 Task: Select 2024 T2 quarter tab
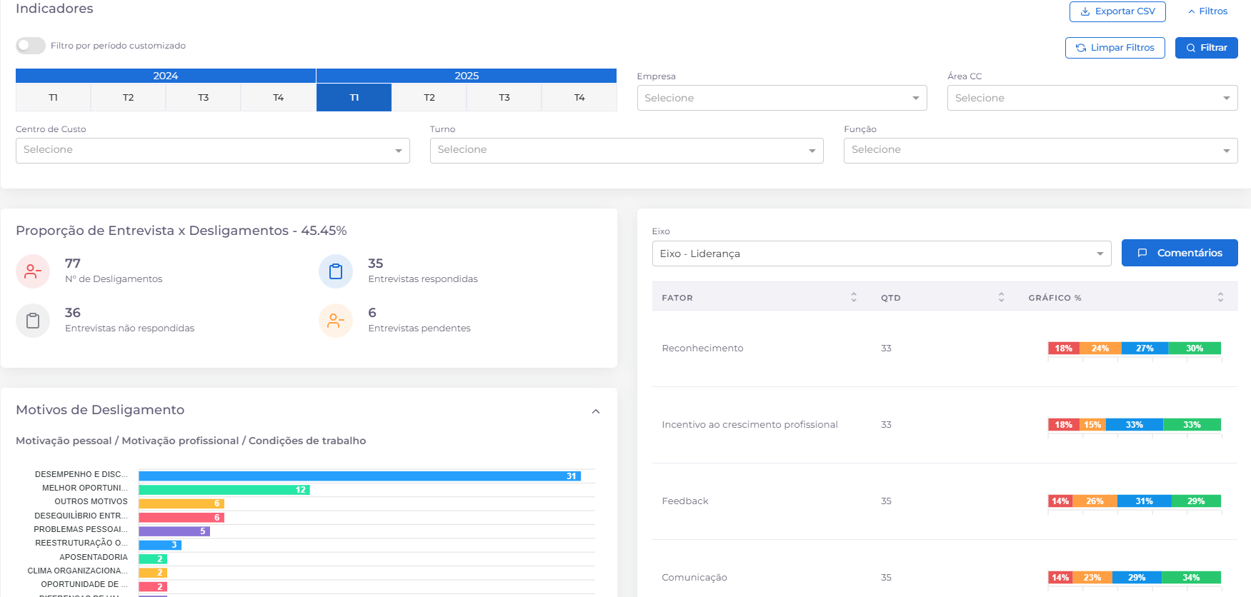pos(128,98)
